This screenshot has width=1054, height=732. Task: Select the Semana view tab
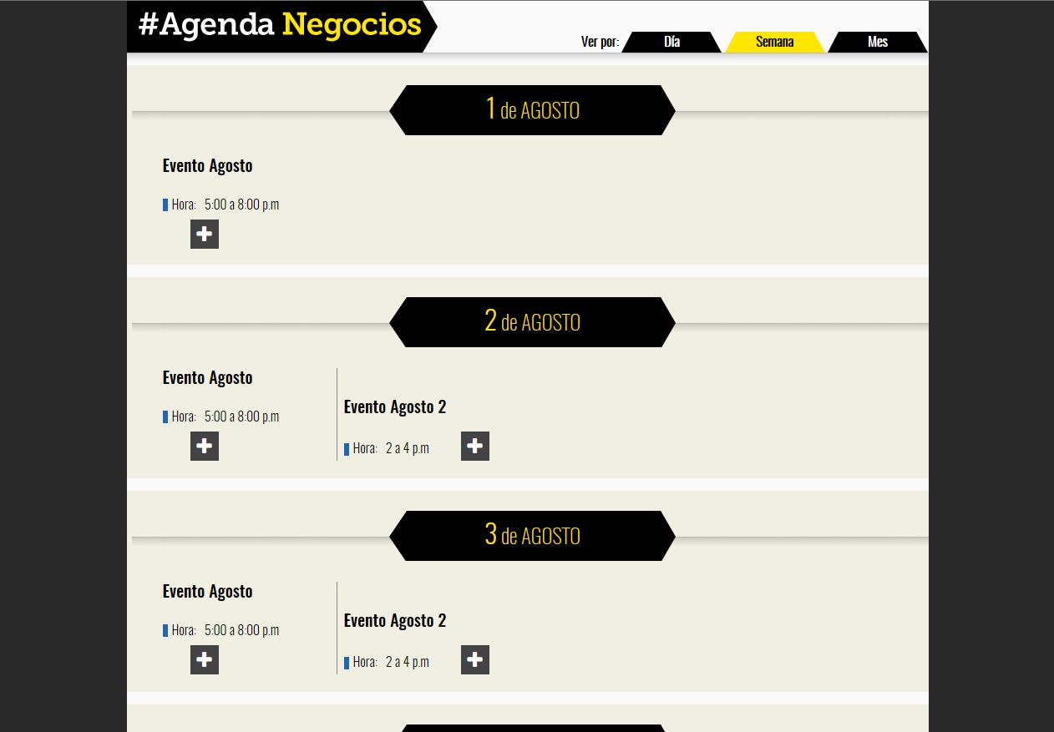coord(774,42)
